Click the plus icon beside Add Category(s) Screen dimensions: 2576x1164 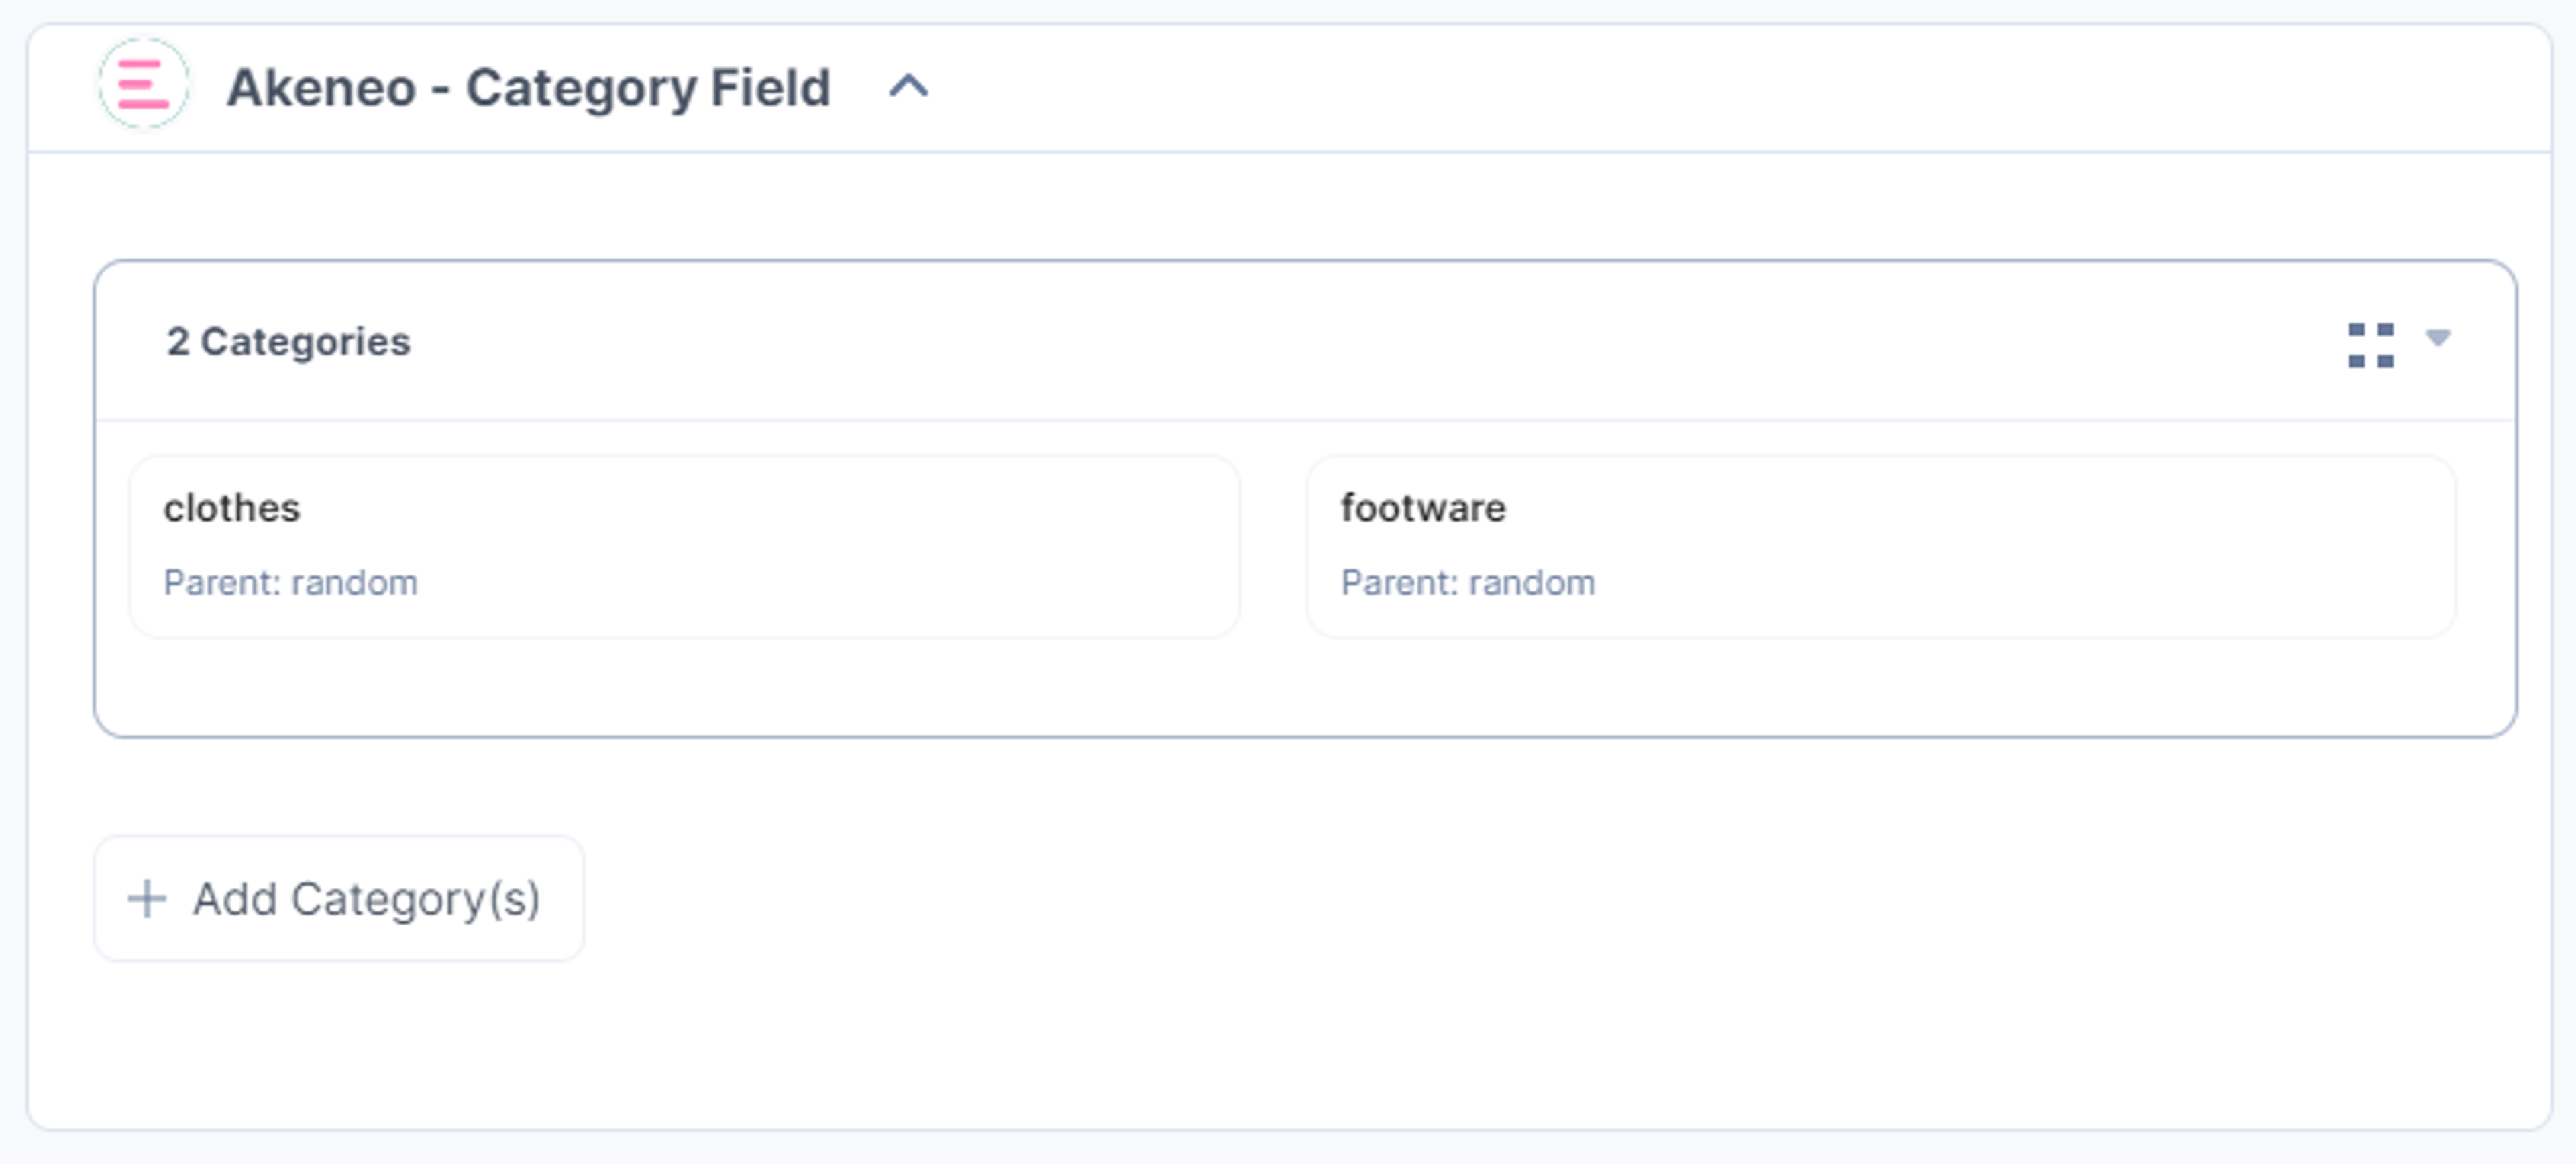point(147,898)
